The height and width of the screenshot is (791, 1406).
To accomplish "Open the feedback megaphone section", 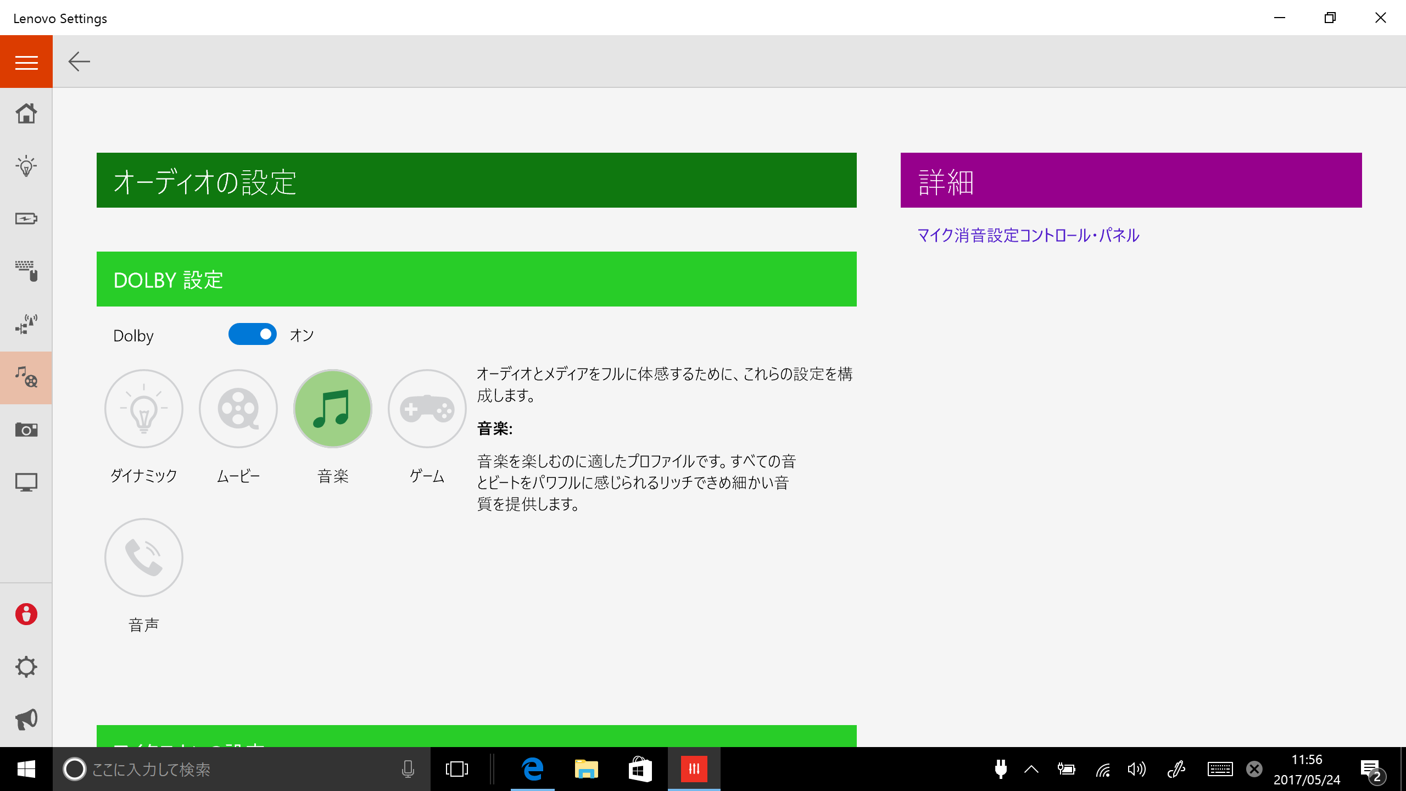I will 26,718.
